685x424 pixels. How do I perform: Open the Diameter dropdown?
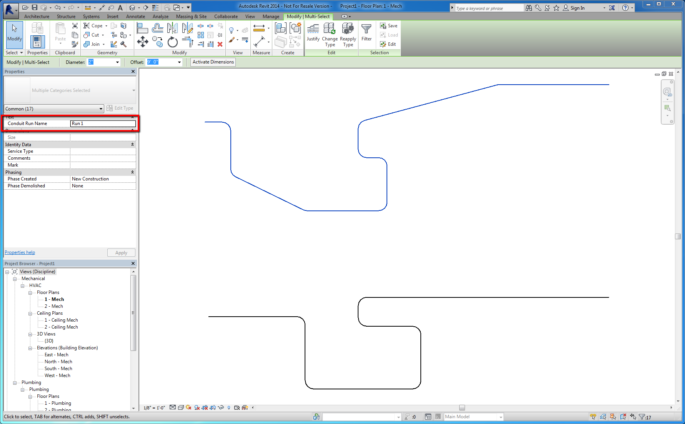tap(117, 62)
